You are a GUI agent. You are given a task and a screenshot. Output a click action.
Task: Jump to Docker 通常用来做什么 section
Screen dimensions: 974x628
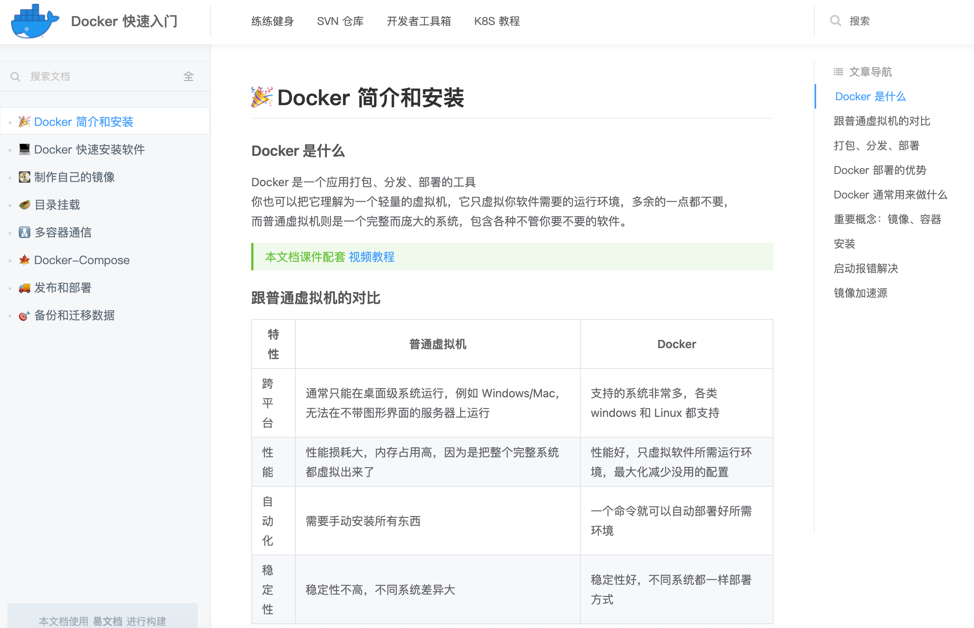tap(890, 195)
